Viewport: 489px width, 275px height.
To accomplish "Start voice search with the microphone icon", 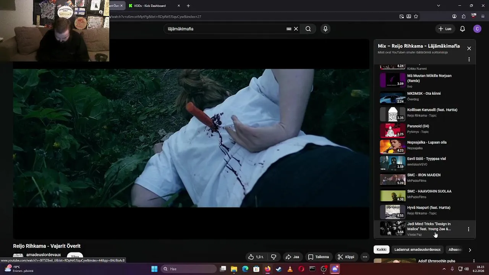I will [x=325, y=29].
